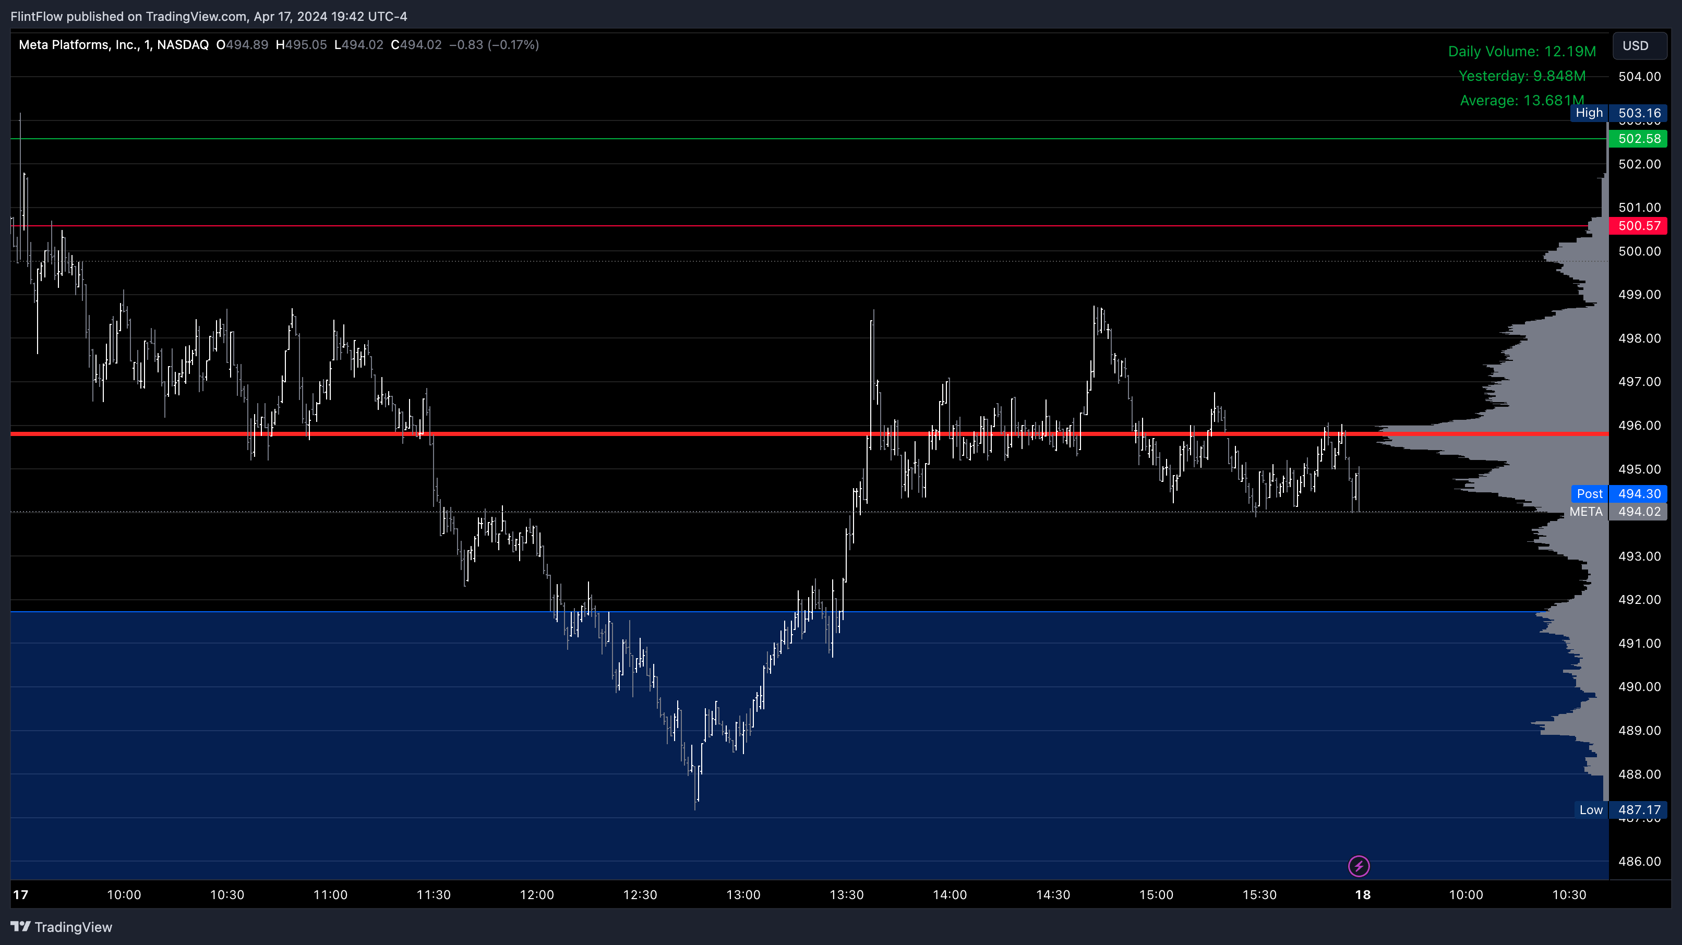Click the 14:00 time axis label
The height and width of the screenshot is (945, 1682).
pyautogui.click(x=950, y=895)
